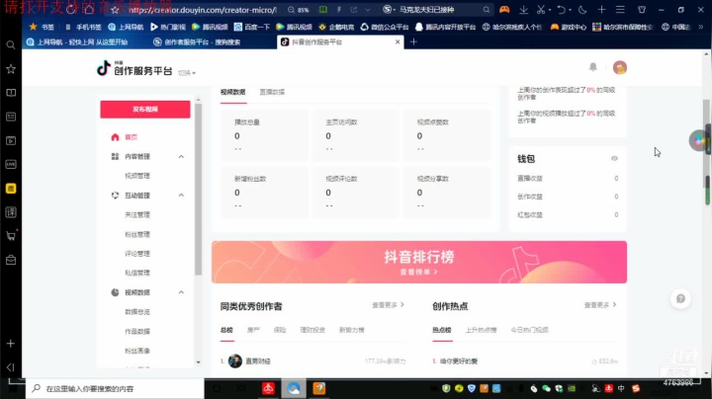Click the browser sidebar search icon

click(x=11, y=44)
